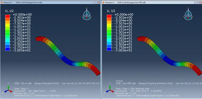Click legend value -7.507e+00 in Viewport 2
The width and height of the screenshot is (202, 99).
point(123,24)
